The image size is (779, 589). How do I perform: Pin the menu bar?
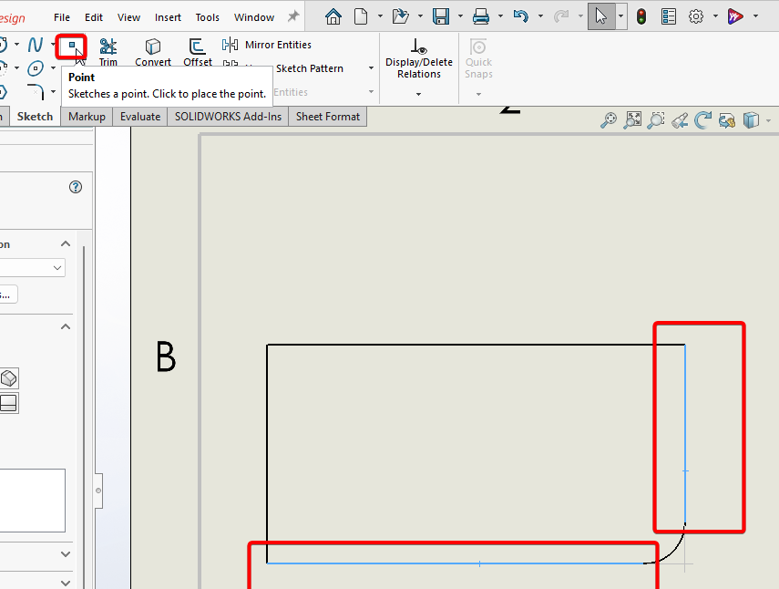293,16
